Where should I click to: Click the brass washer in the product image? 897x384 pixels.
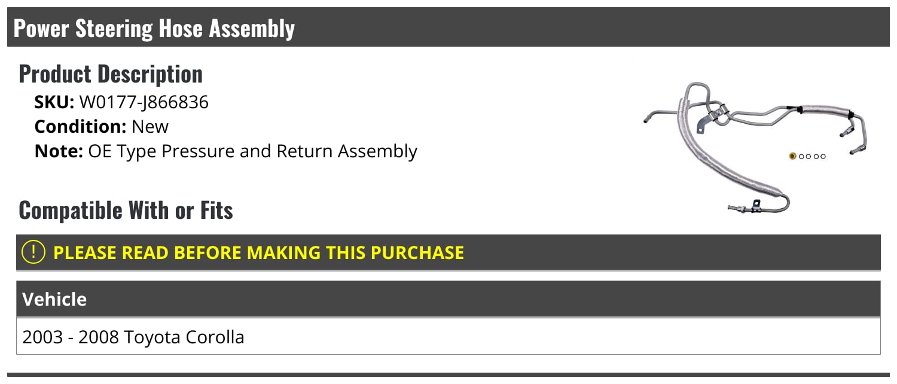793,157
